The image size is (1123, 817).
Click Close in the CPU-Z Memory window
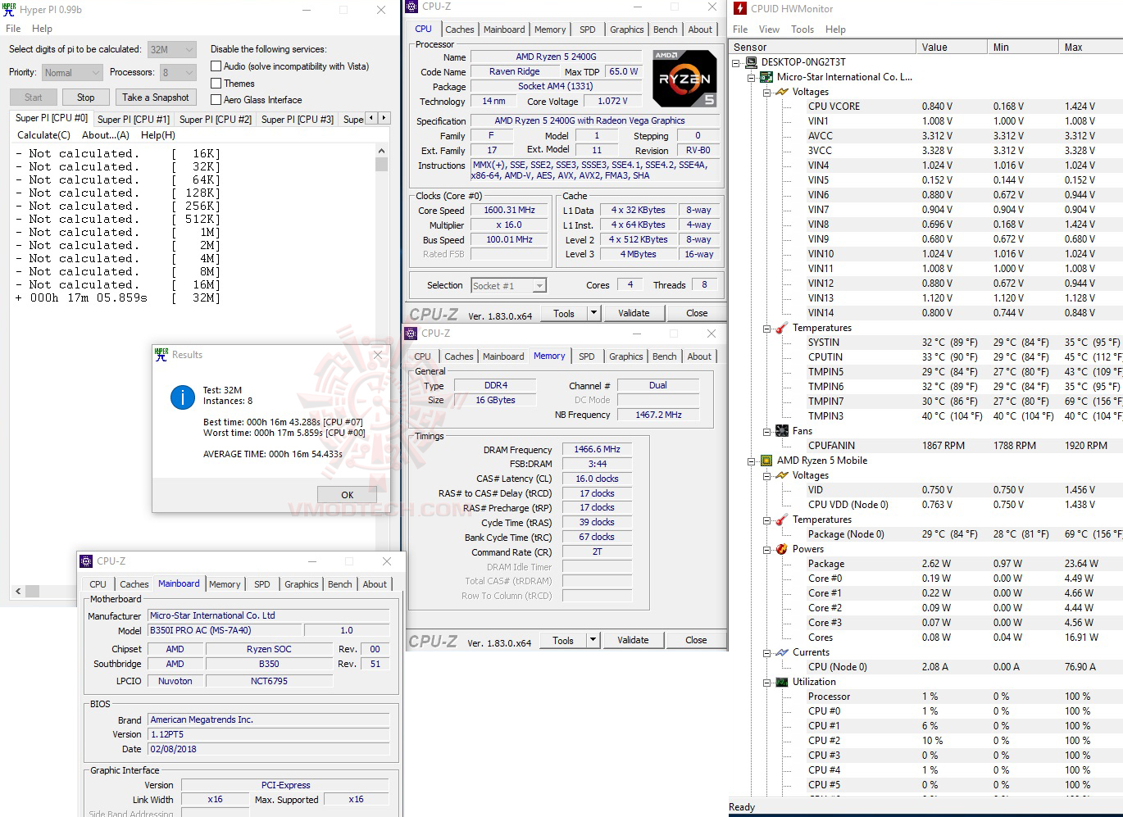(696, 640)
